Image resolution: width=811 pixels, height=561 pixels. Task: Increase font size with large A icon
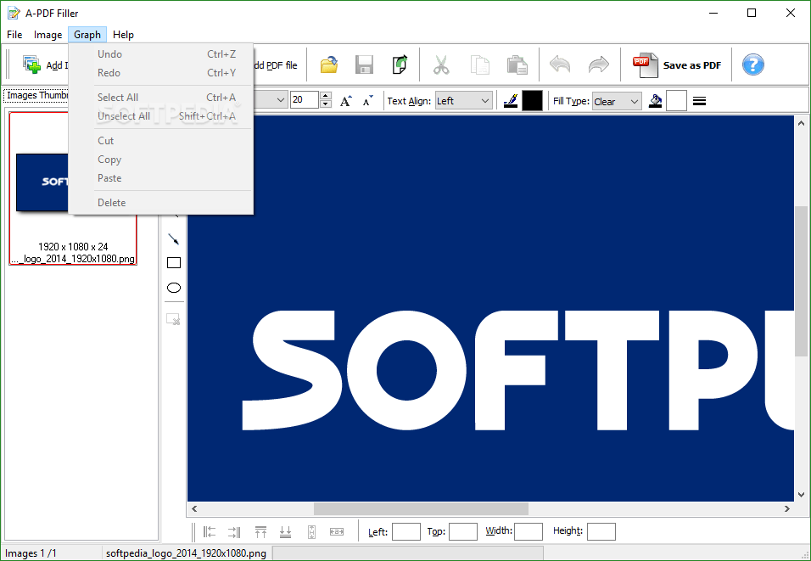click(346, 101)
